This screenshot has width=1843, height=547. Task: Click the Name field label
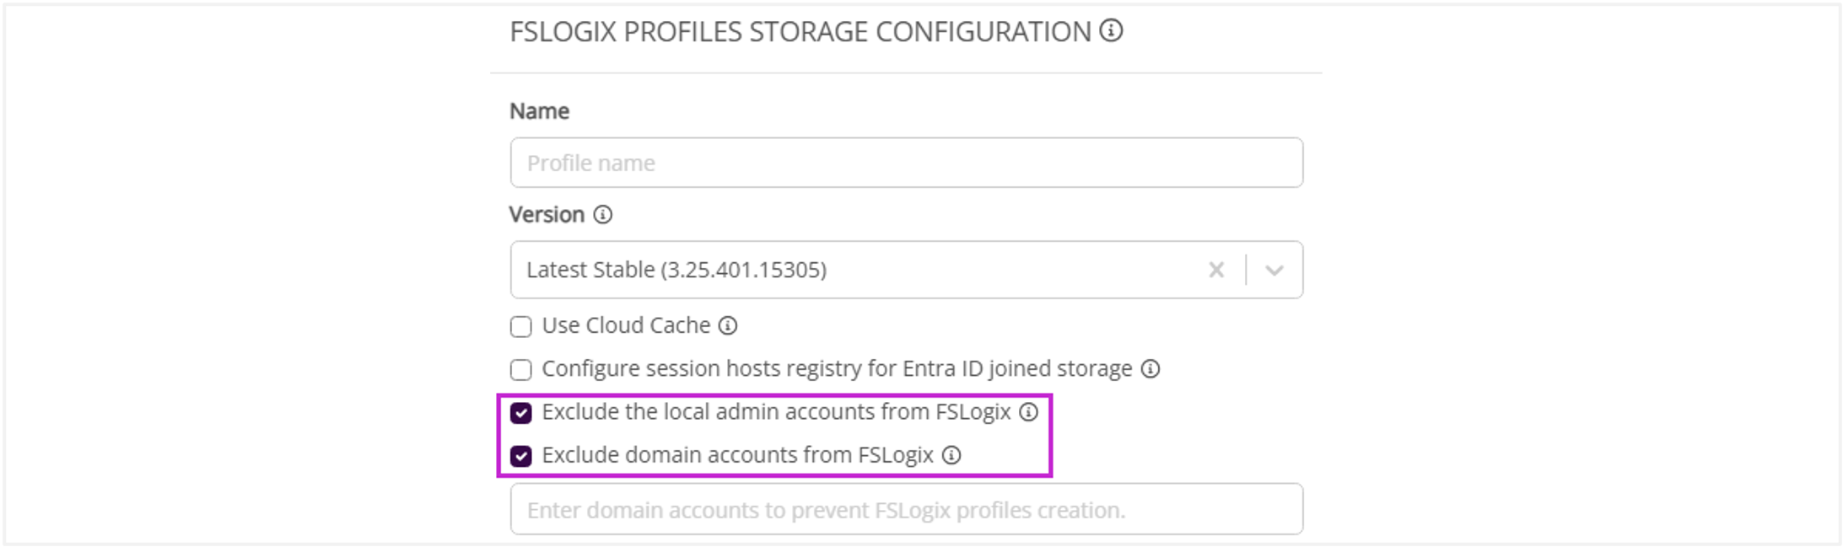point(539,111)
